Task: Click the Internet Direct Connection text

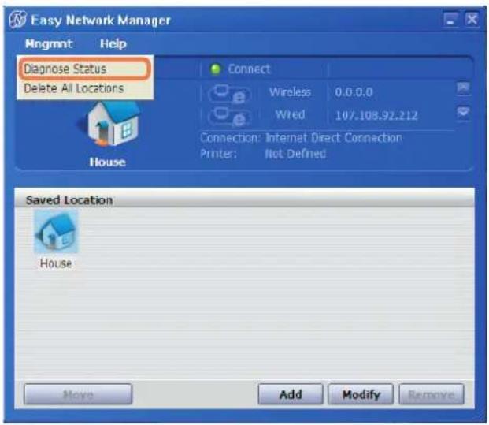Action: [x=333, y=138]
